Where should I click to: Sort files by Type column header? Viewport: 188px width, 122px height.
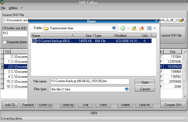click(x=104, y=35)
